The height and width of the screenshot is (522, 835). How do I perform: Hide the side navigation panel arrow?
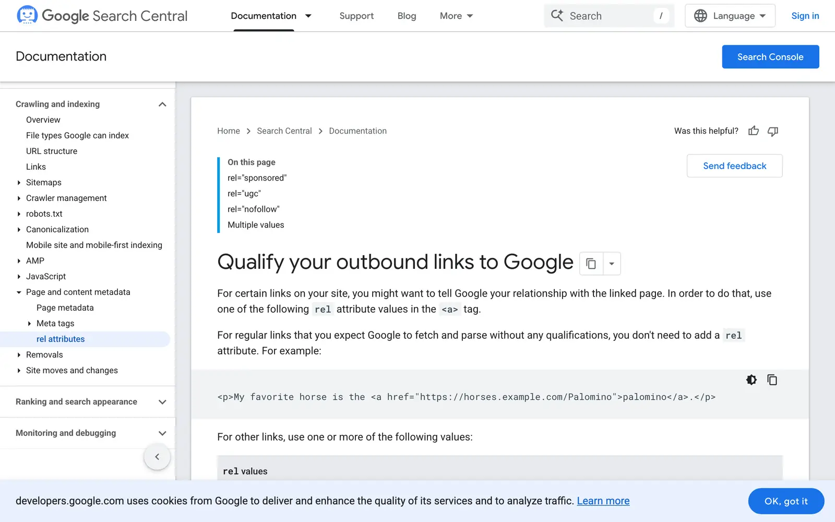tap(157, 457)
